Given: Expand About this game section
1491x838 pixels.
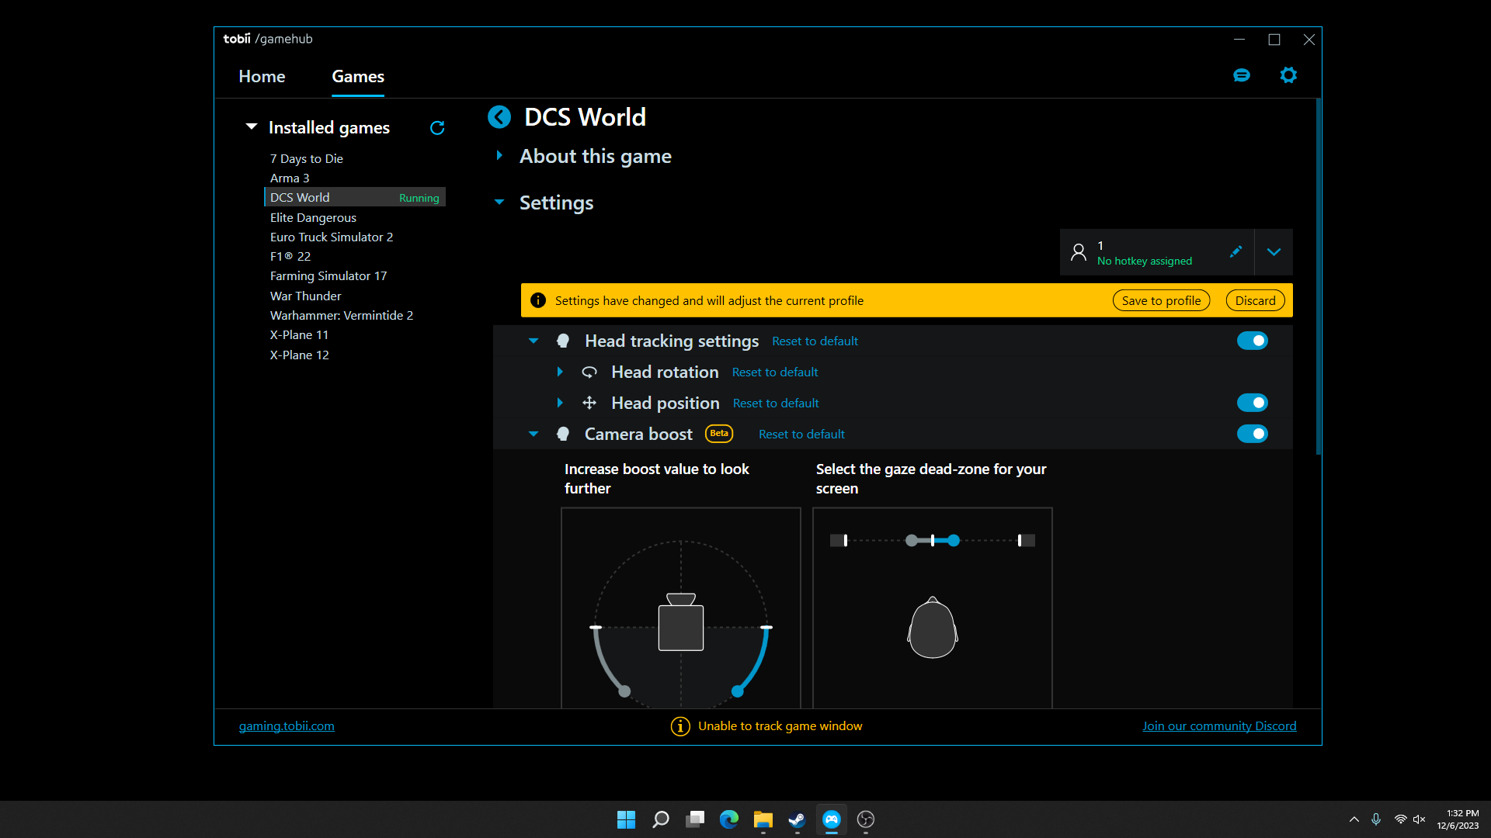Looking at the screenshot, I should point(499,156).
